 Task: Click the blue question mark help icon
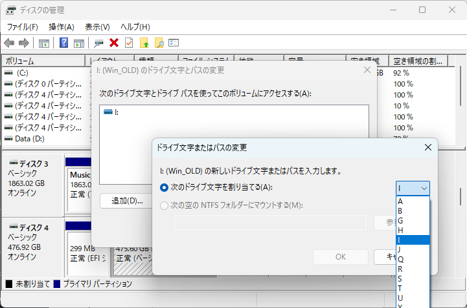pos(64,43)
